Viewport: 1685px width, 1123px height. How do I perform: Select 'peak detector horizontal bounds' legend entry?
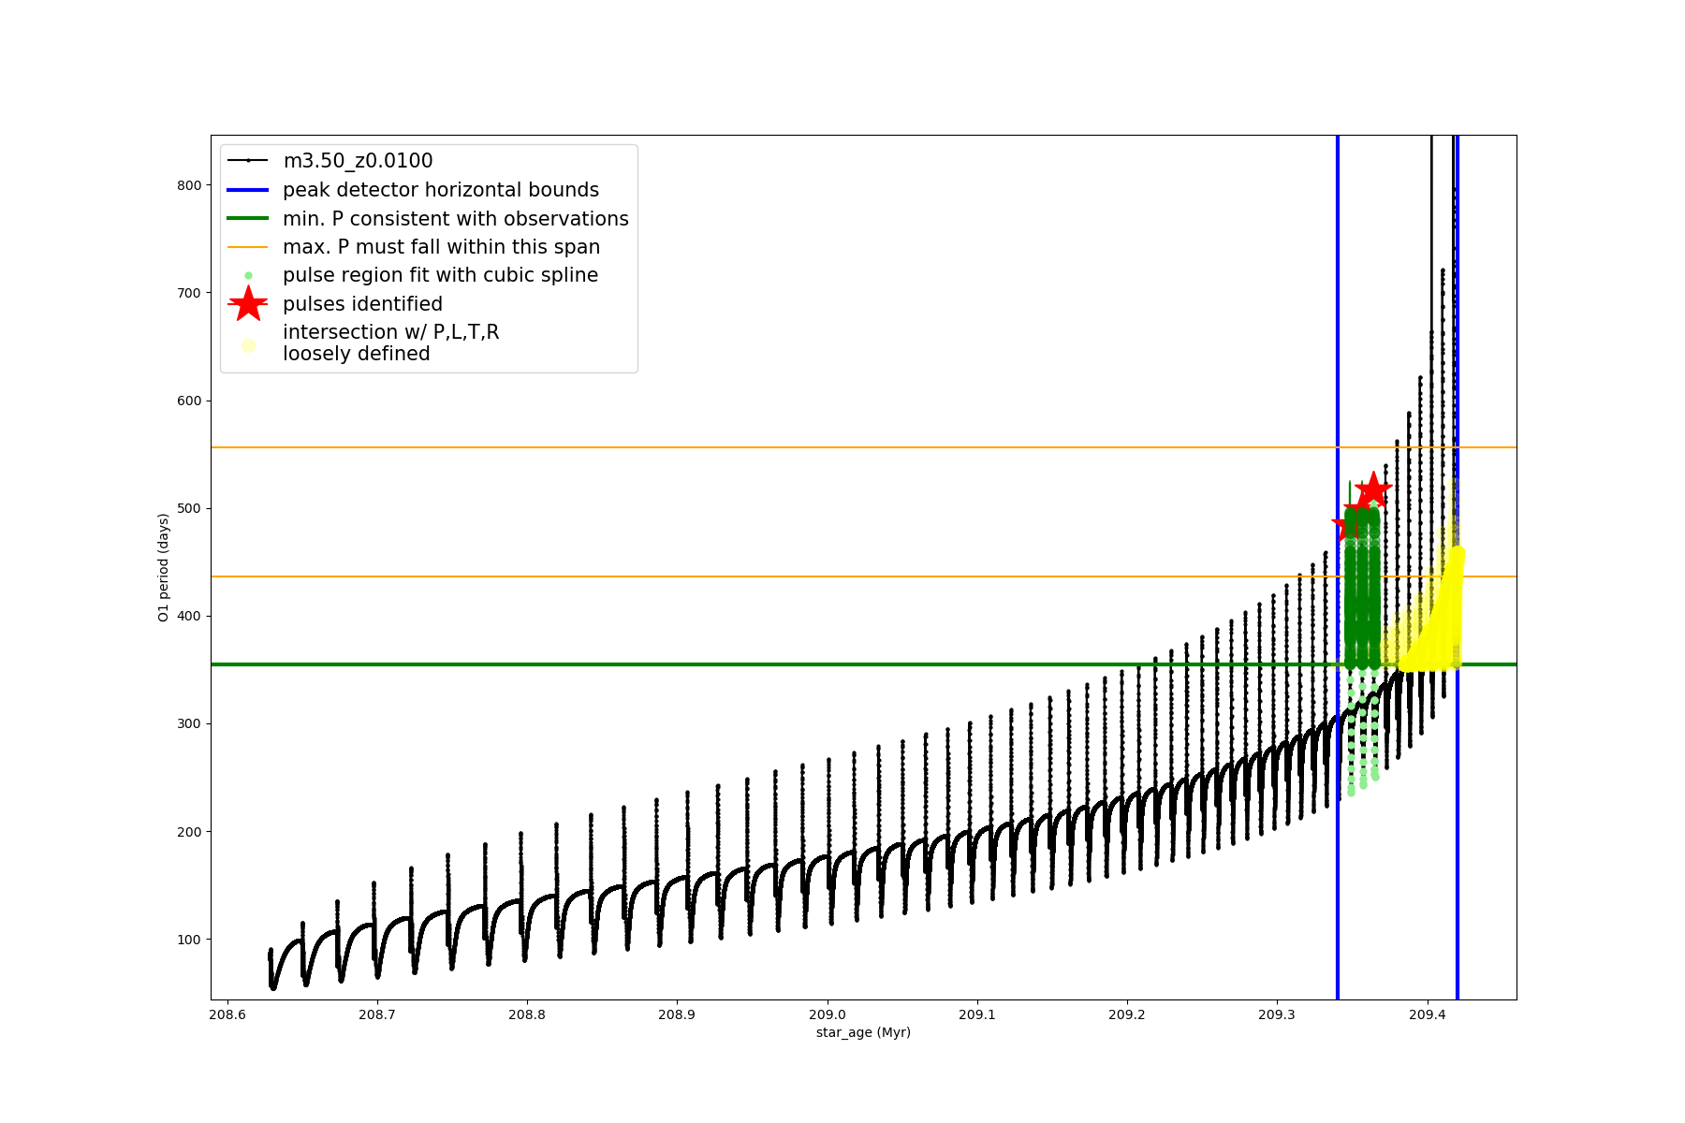pyautogui.click(x=441, y=190)
